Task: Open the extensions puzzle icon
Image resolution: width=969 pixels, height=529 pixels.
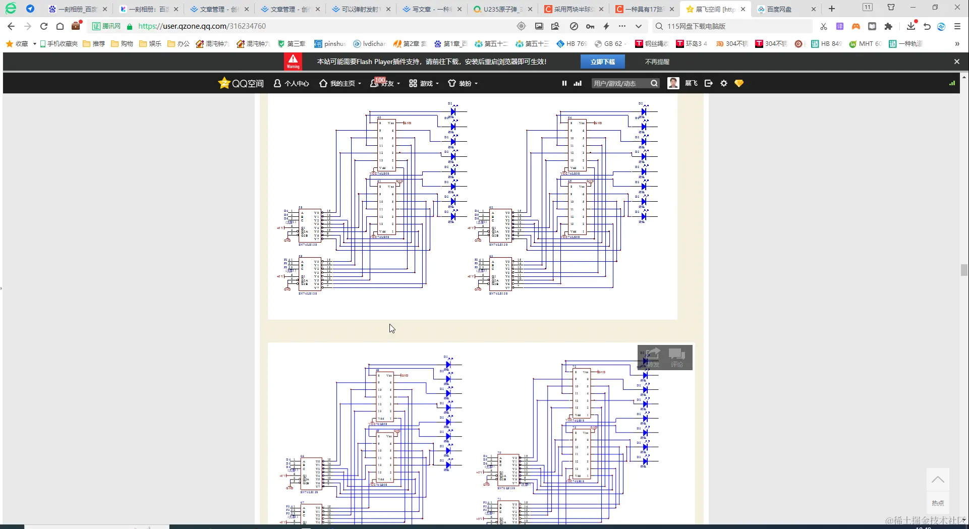Action: pyautogui.click(x=888, y=26)
